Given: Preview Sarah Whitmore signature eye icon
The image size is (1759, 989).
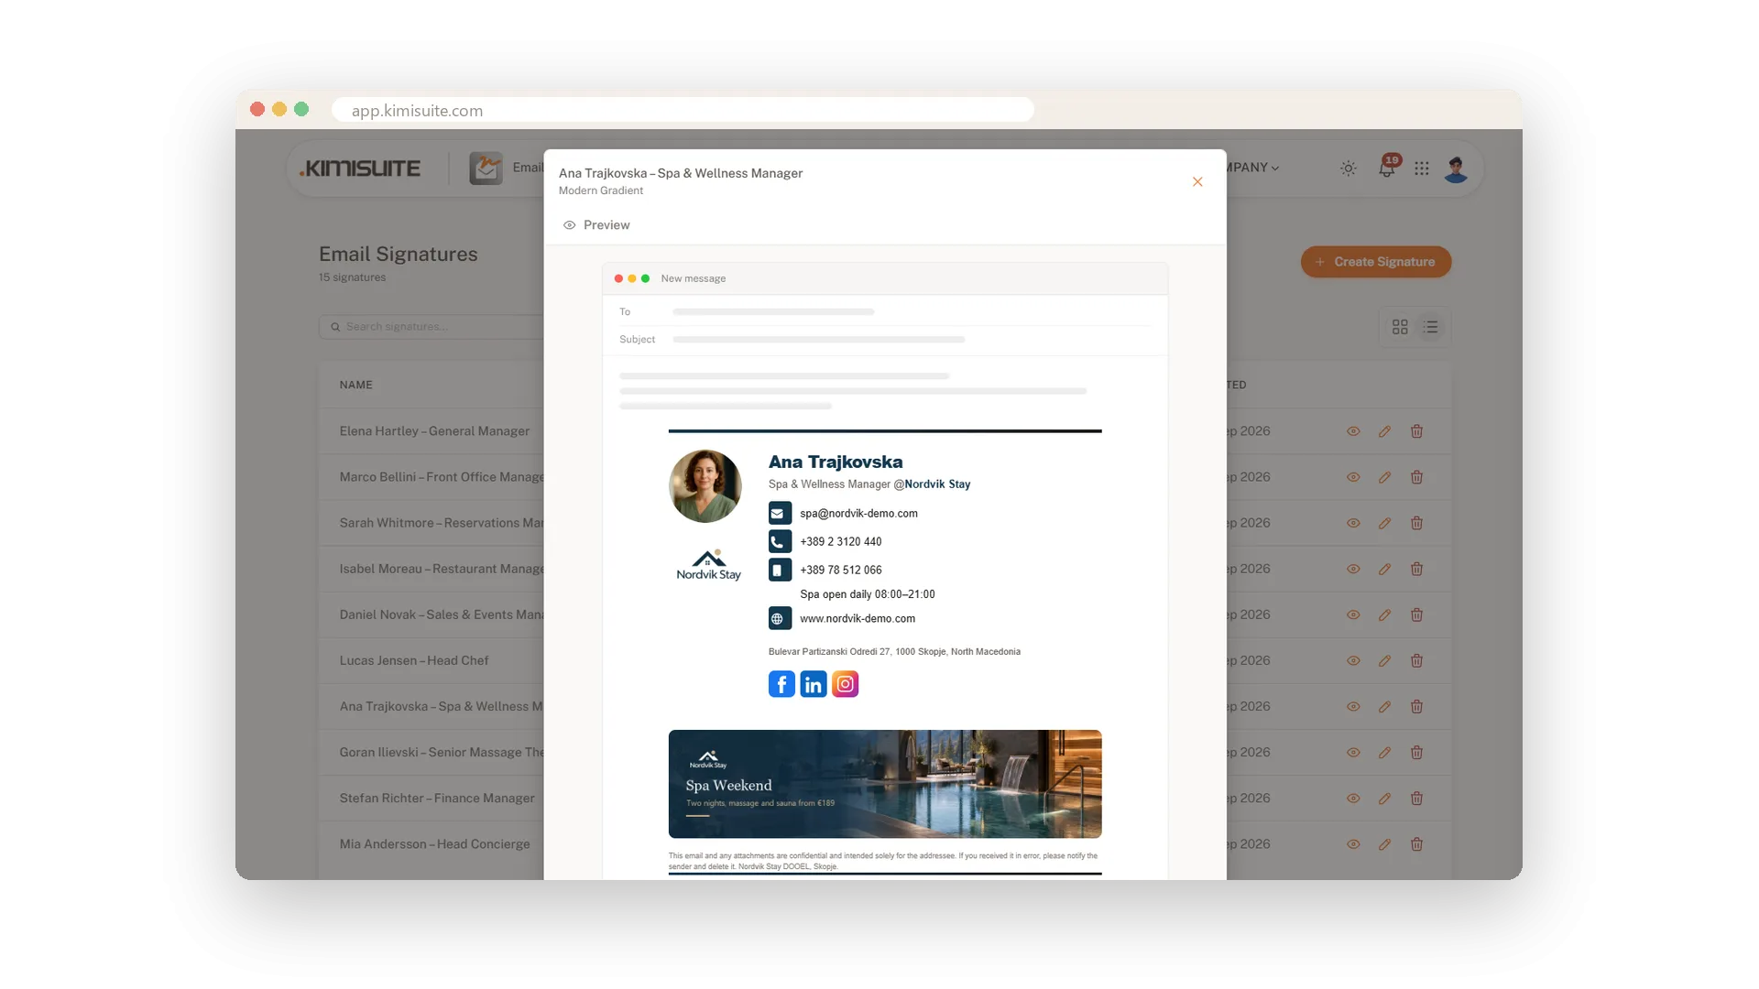Looking at the screenshot, I should click(x=1353, y=523).
